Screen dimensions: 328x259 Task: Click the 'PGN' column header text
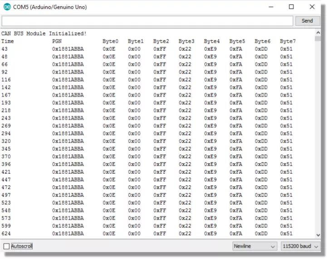(x=57, y=41)
